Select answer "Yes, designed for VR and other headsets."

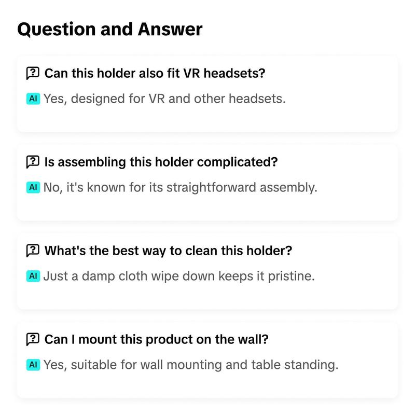point(164,99)
